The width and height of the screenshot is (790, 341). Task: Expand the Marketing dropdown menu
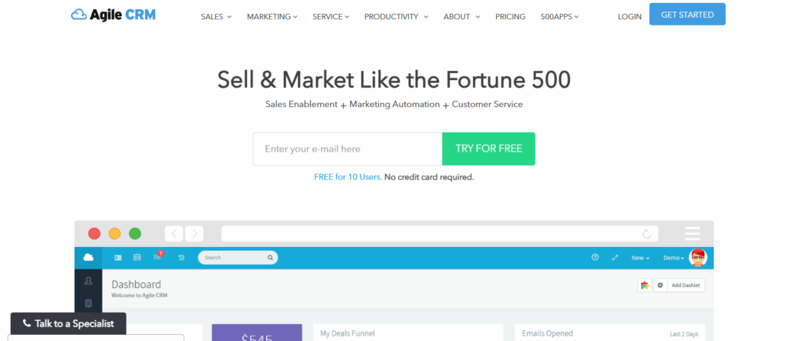tap(272, 16)
